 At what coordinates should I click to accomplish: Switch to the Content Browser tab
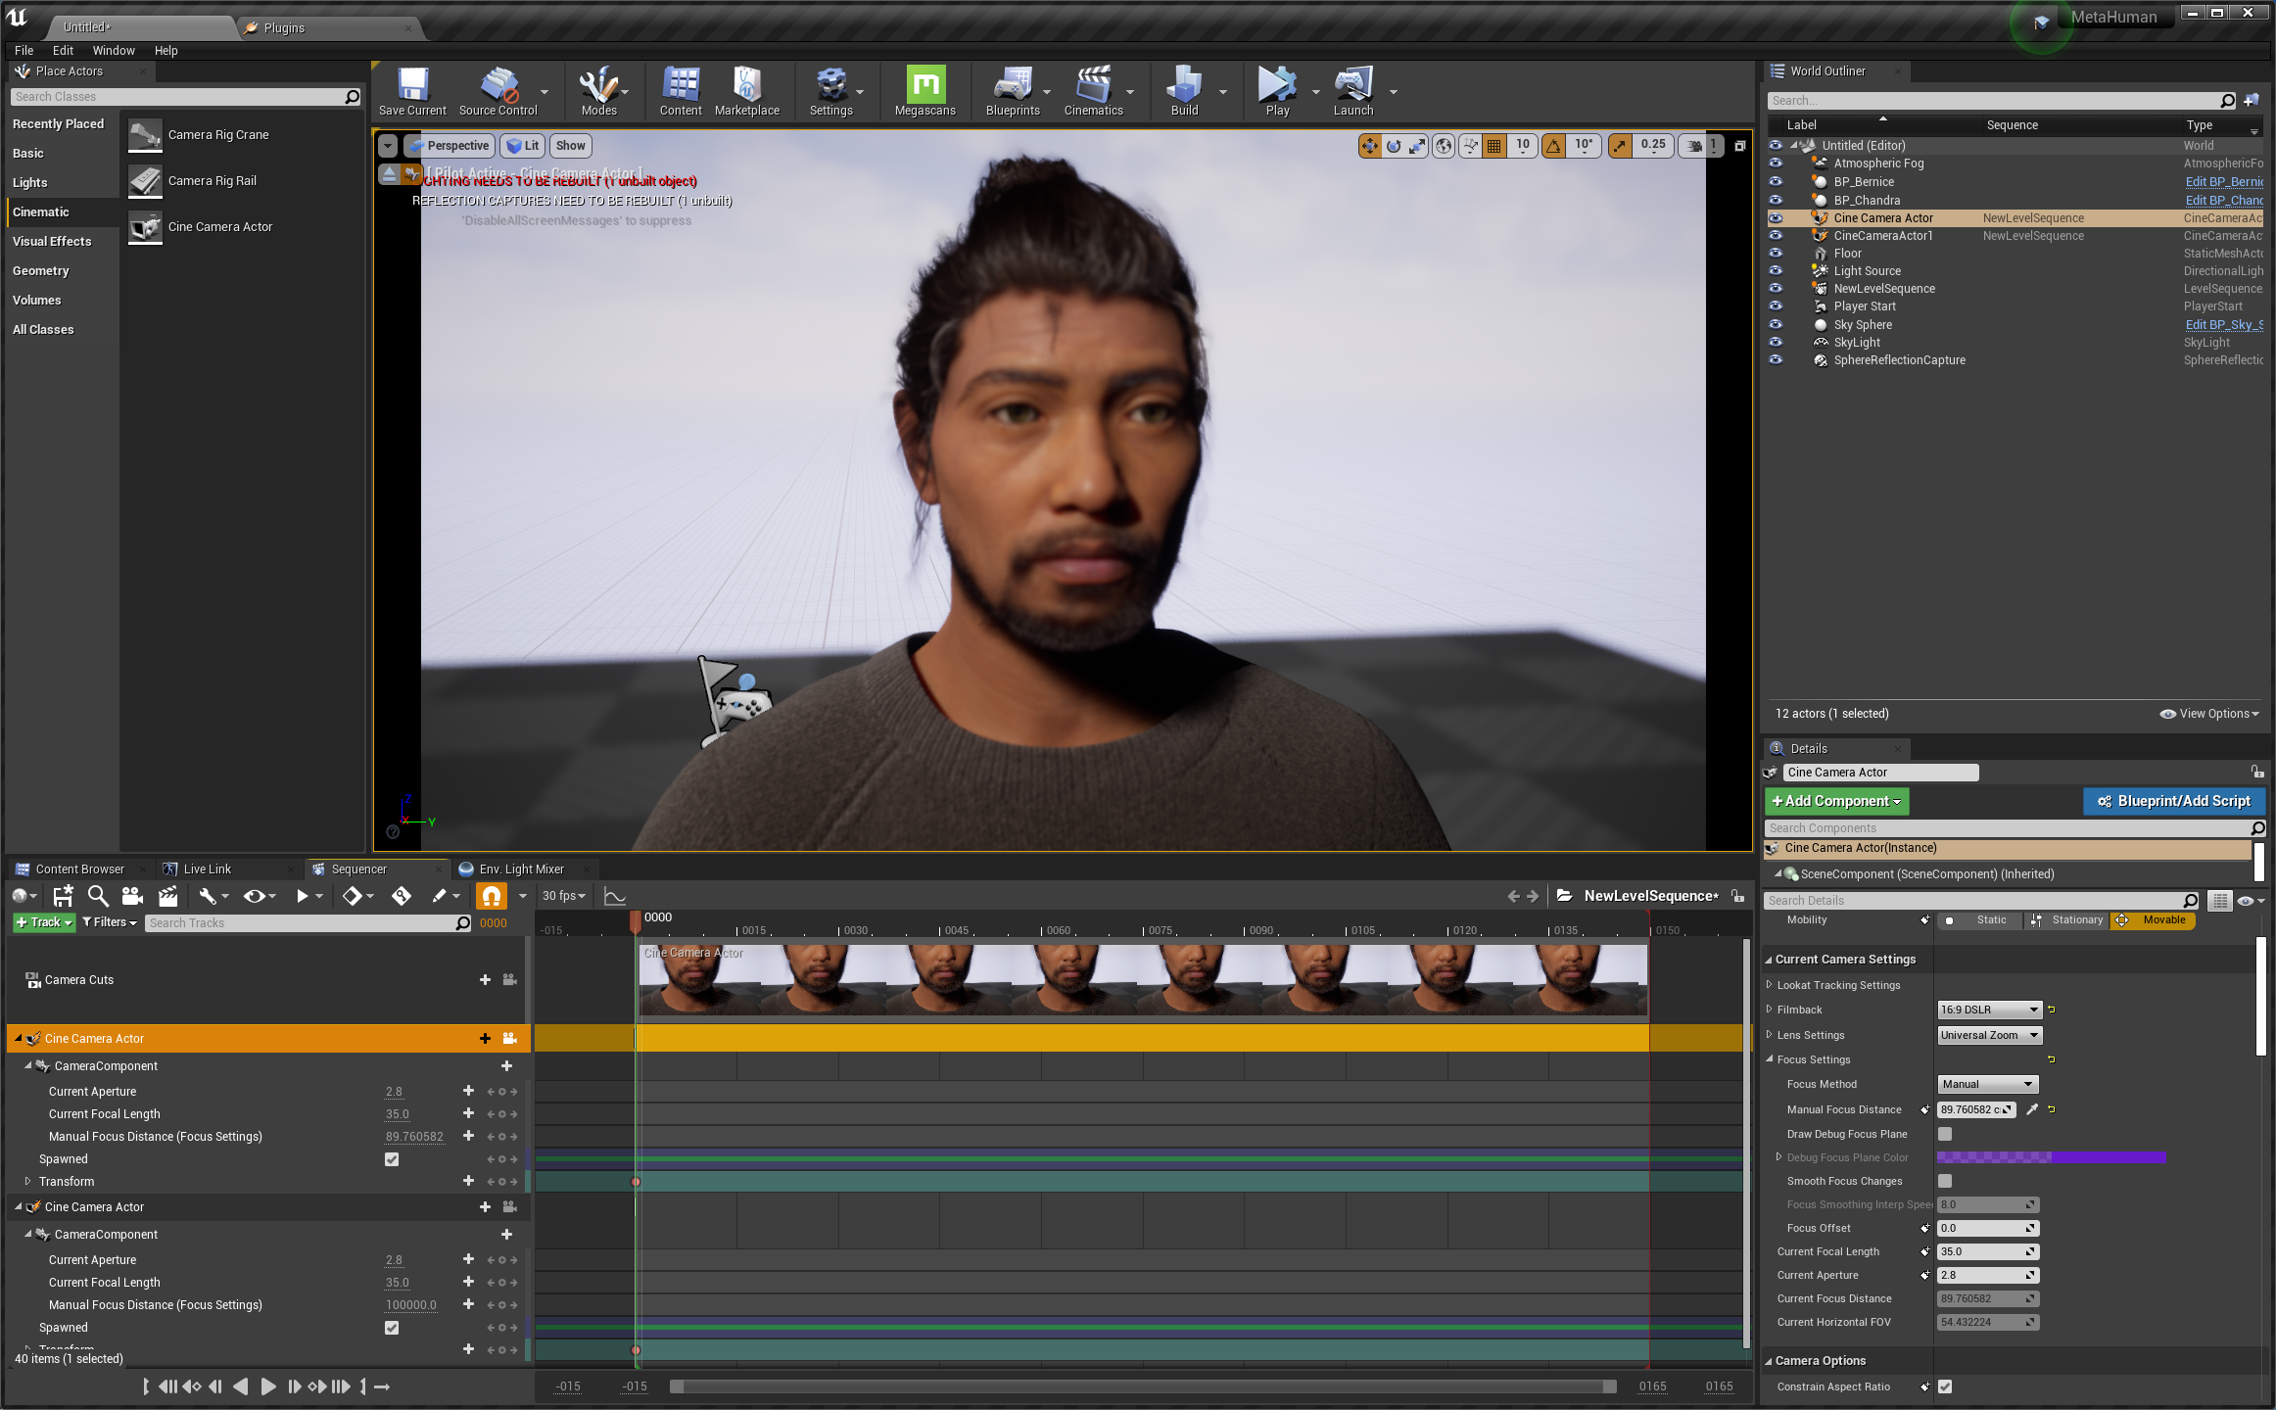pyautogui.click(x=79, y=869)
